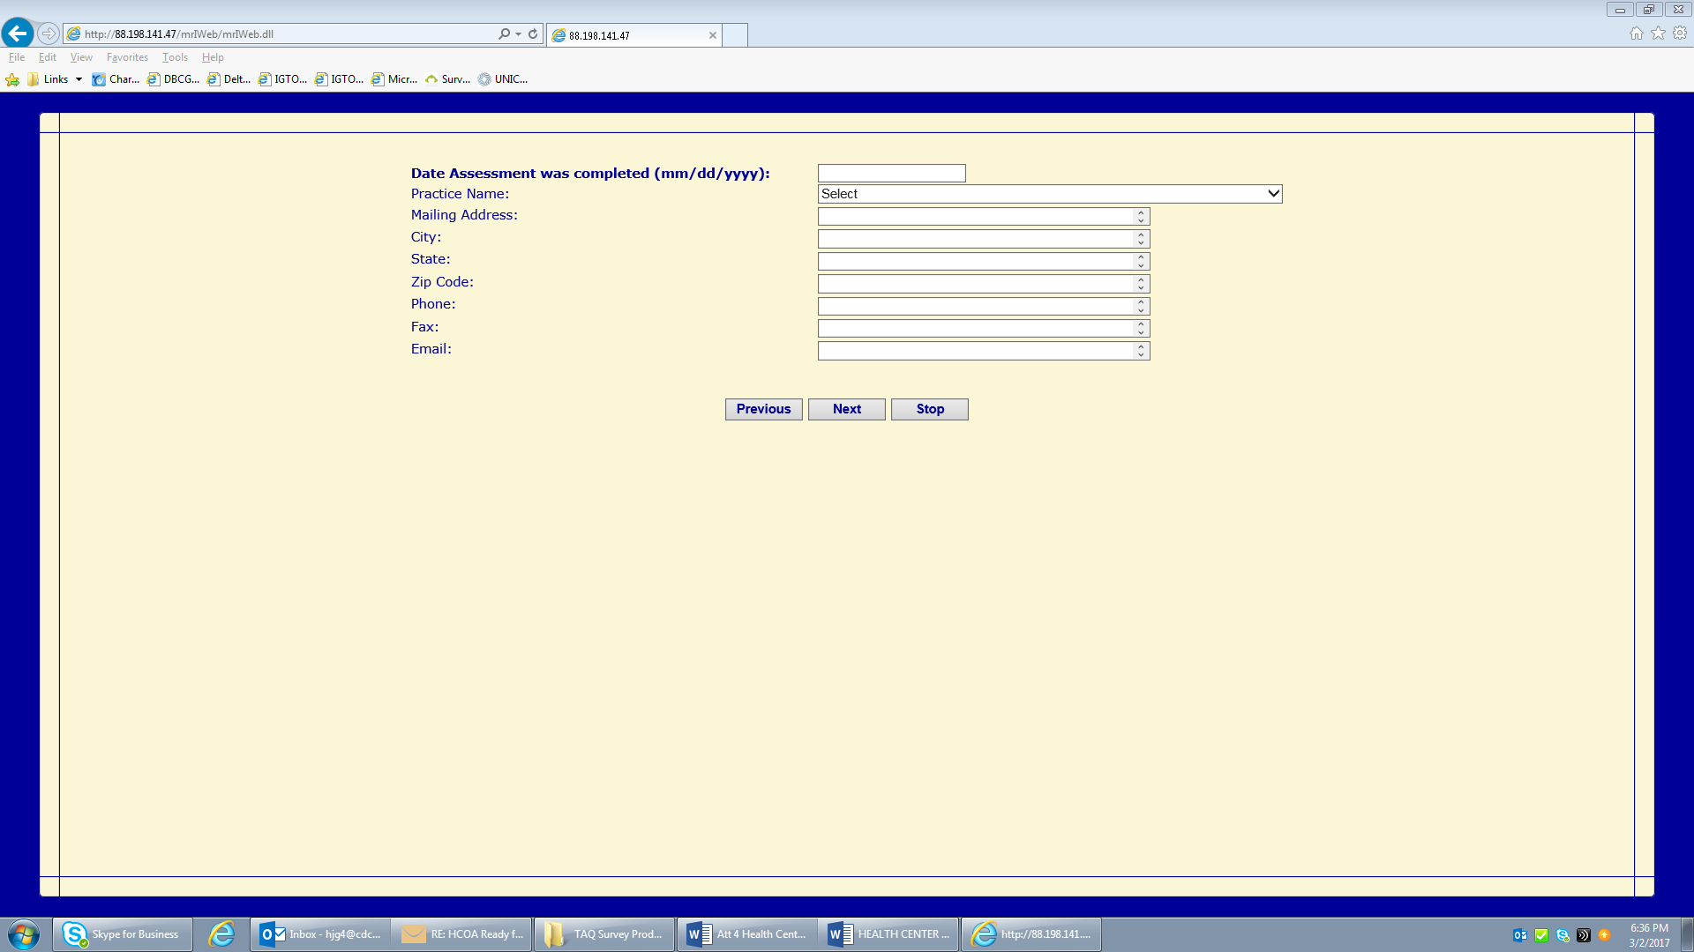Open the Tools menu
The height and width of the screenshot is (952, 1694).
[175, 57]
